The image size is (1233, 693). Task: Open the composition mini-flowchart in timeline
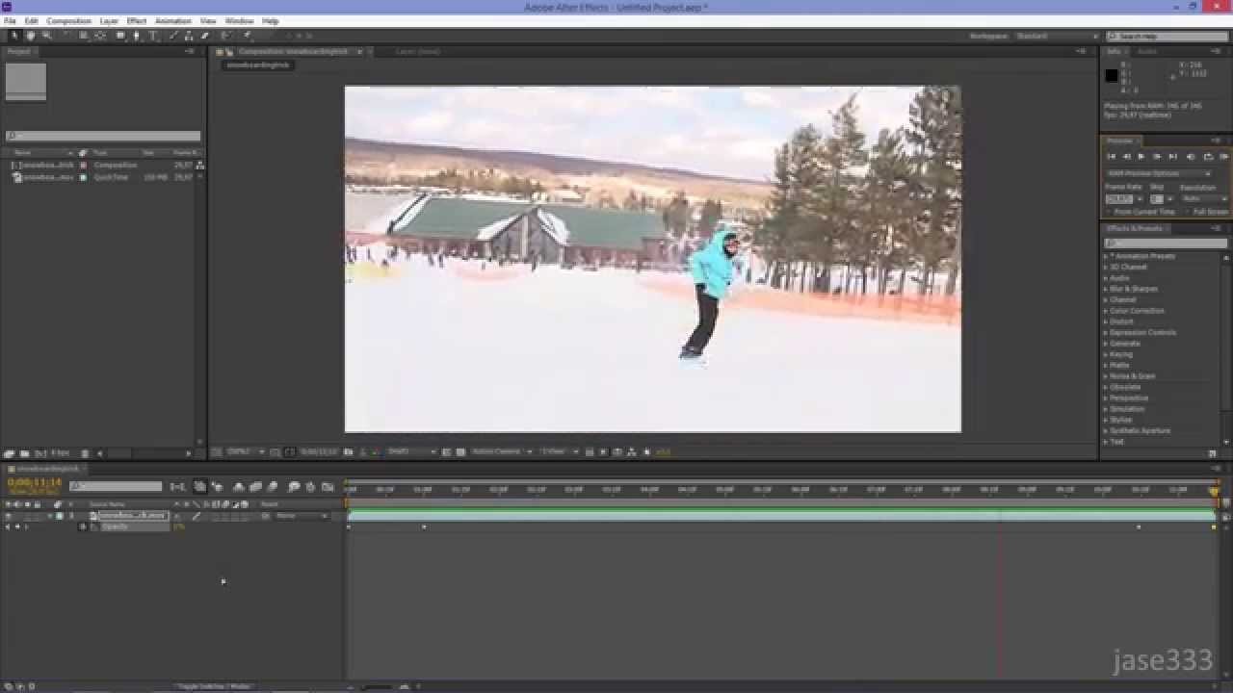(x=177, y=487)
